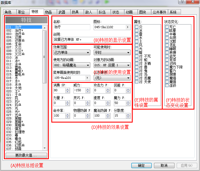Image resolution: width=200 pixels, height=171 pixels.
Task: Toggle the 光 attribute checkbox
Action: tap(137, 49)
